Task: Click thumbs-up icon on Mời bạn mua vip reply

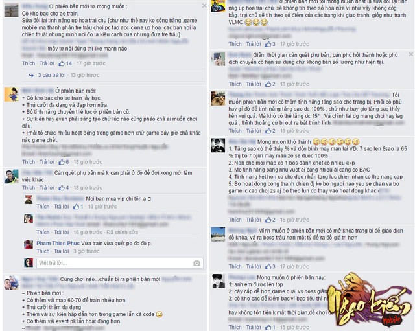Action: [x=77, y=207]
